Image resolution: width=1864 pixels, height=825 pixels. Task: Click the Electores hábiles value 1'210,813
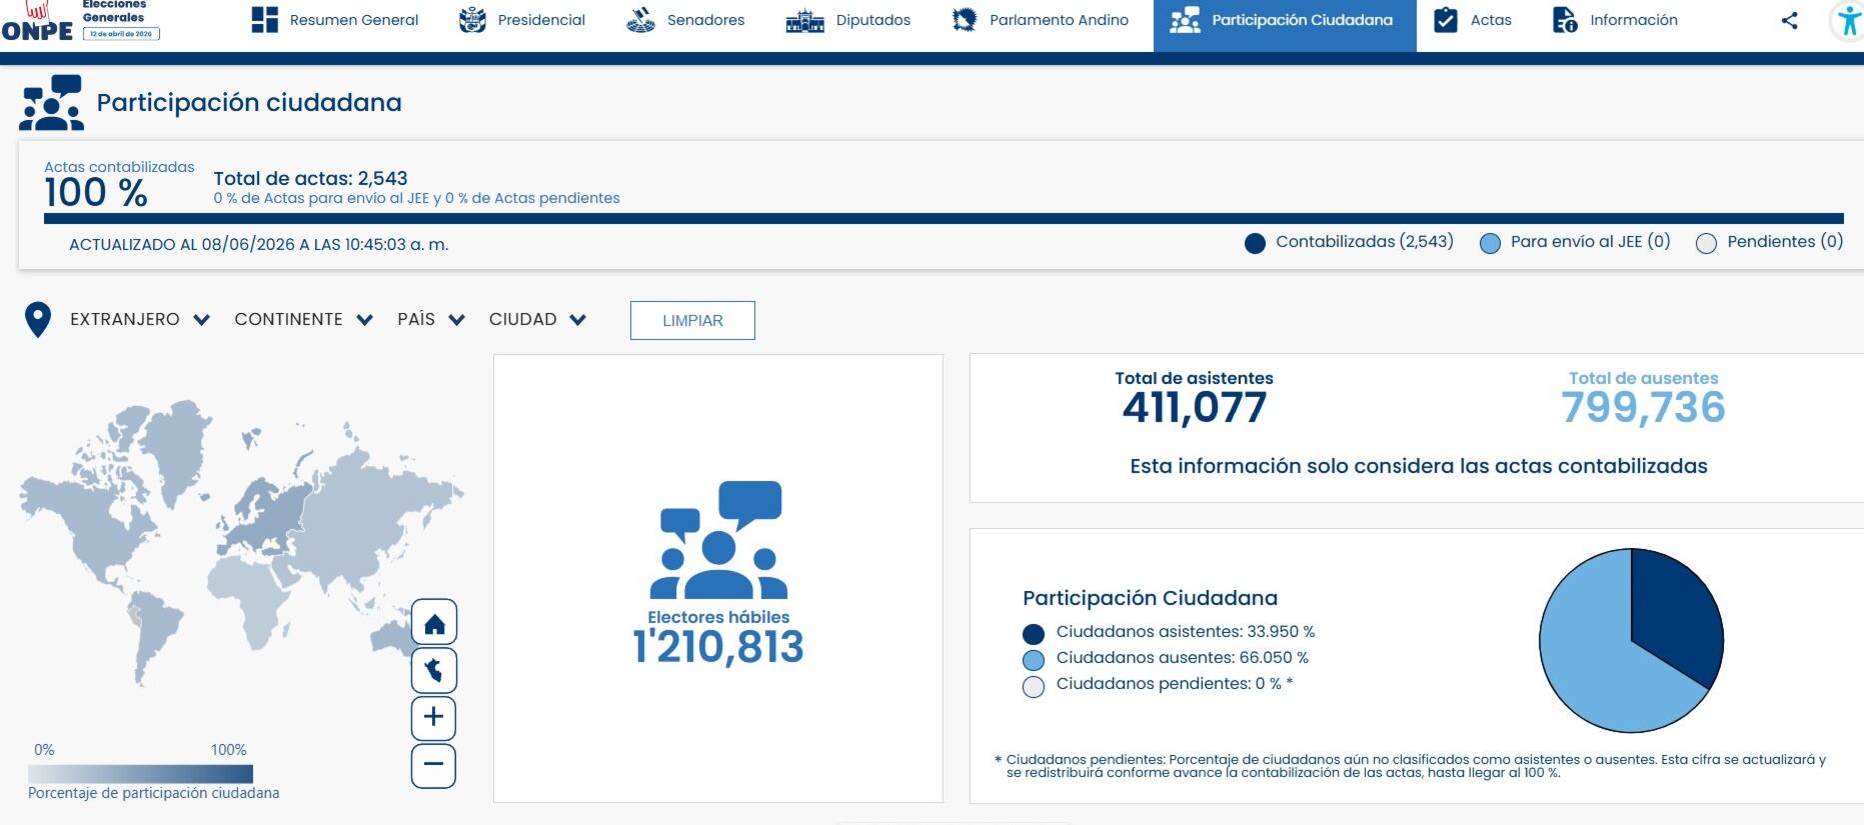pyautogui.click(x=718, y=647)
